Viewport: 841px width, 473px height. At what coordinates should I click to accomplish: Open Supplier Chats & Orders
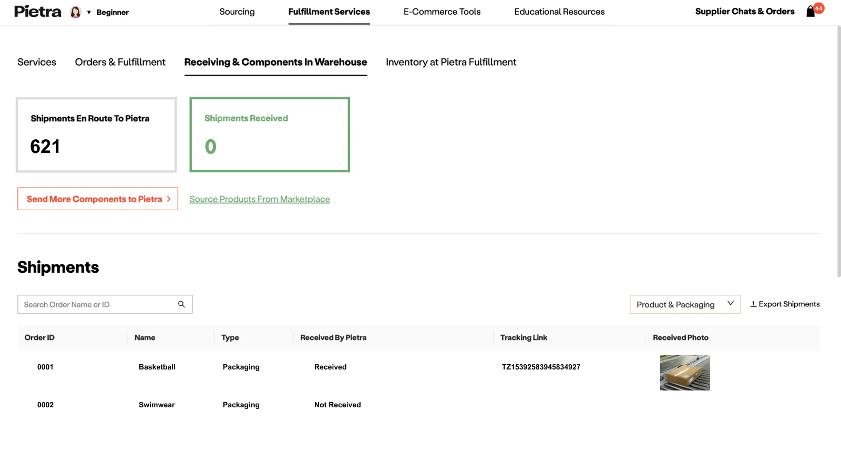[744, 12]
